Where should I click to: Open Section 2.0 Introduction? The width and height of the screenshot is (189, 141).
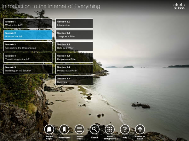[x=74, y=23]
